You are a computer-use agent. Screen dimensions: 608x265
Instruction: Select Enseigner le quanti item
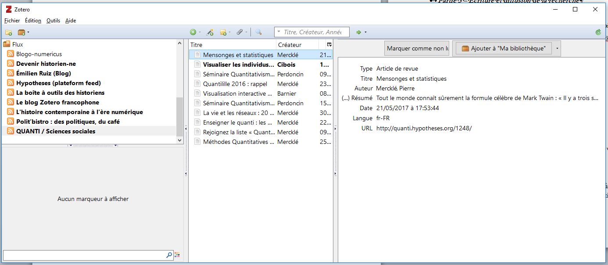[261, 122]
